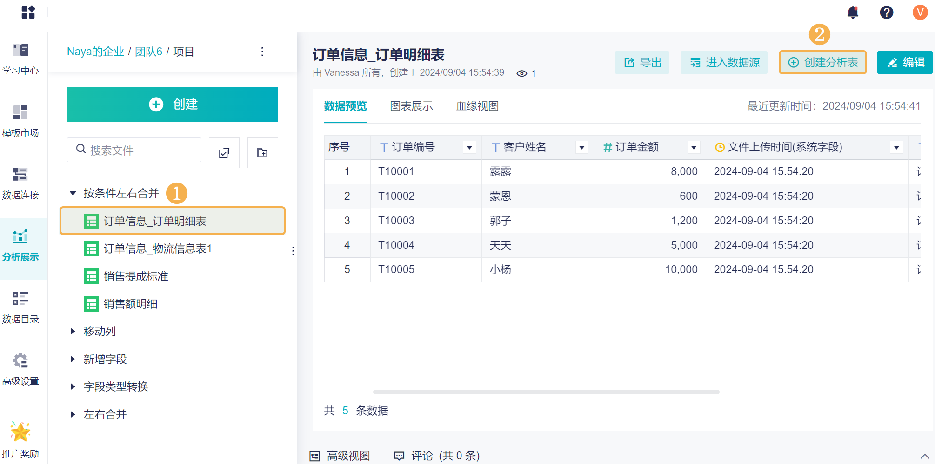Open the notifications bell
The width and height of the screenshot is (935, 464).
[x=853, y=12]
